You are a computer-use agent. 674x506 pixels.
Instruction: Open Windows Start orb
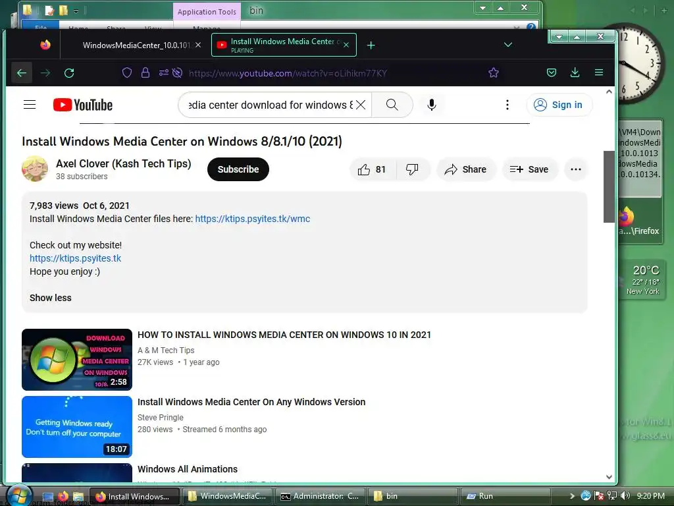pyautogui.click(x=18, y=495)
